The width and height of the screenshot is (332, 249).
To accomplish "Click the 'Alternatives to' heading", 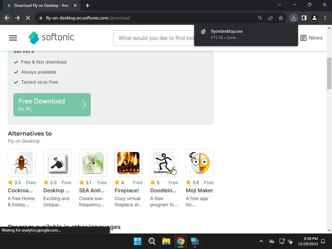I will pyautogui.click(x=30, y=134).
